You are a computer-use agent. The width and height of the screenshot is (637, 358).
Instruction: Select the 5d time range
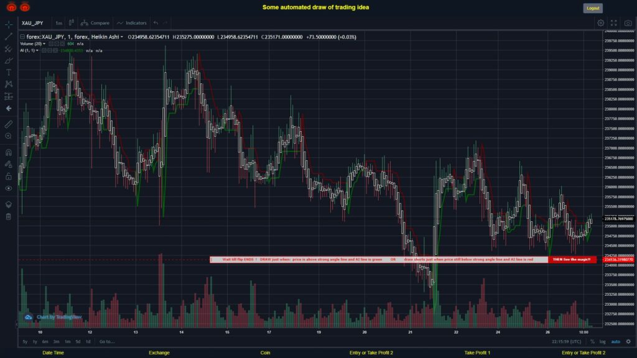[x=78, y=342]
